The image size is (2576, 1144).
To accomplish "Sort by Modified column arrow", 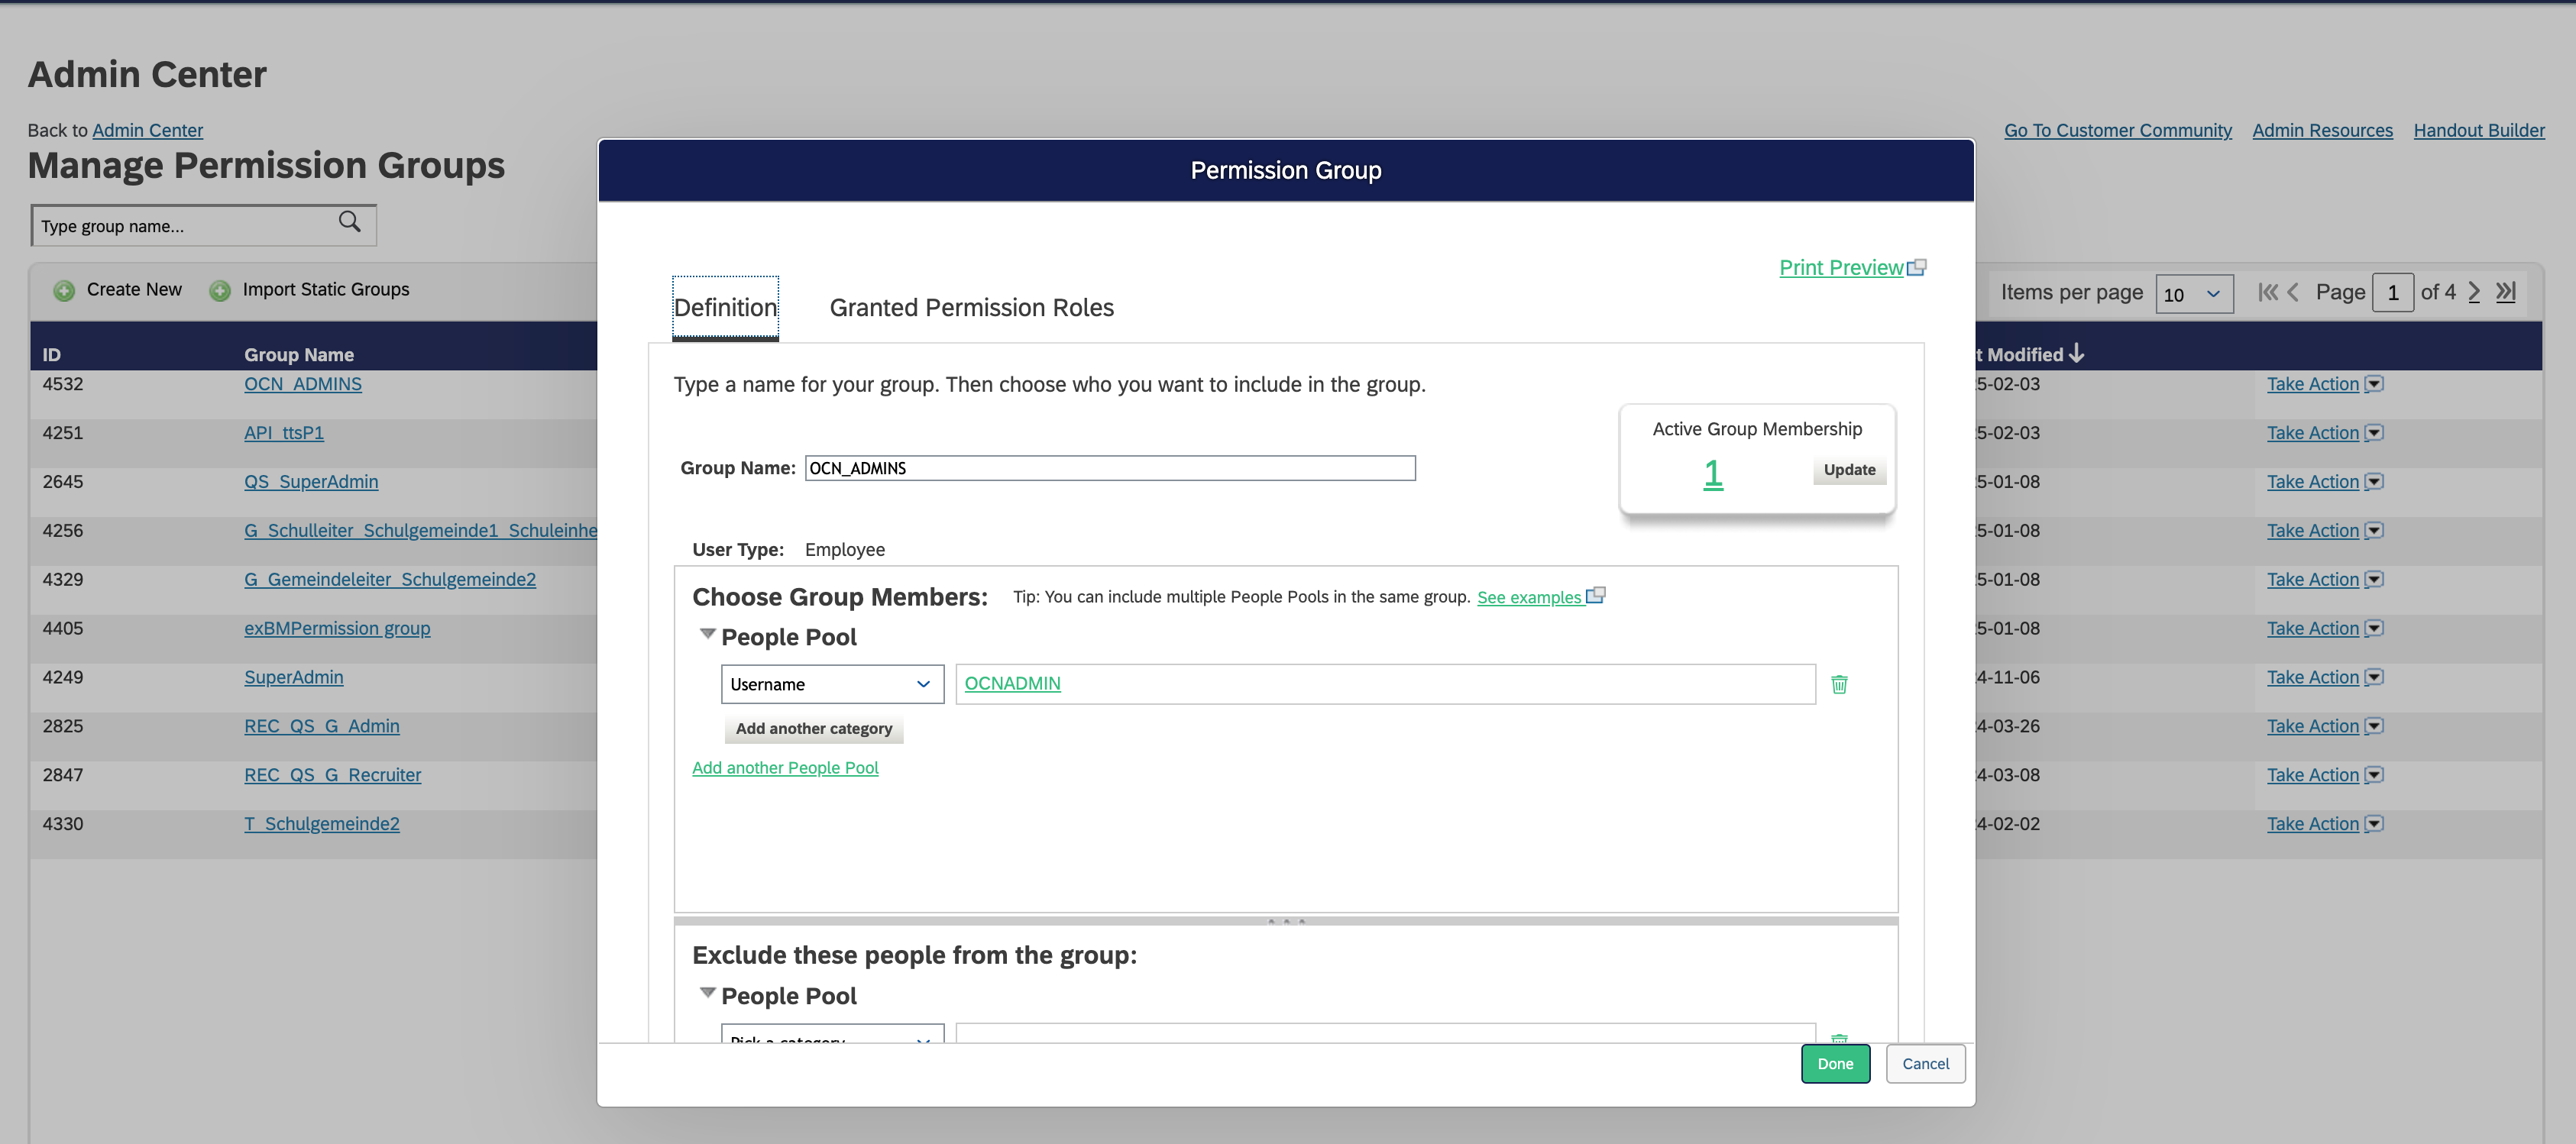I will click(2076, 353).
